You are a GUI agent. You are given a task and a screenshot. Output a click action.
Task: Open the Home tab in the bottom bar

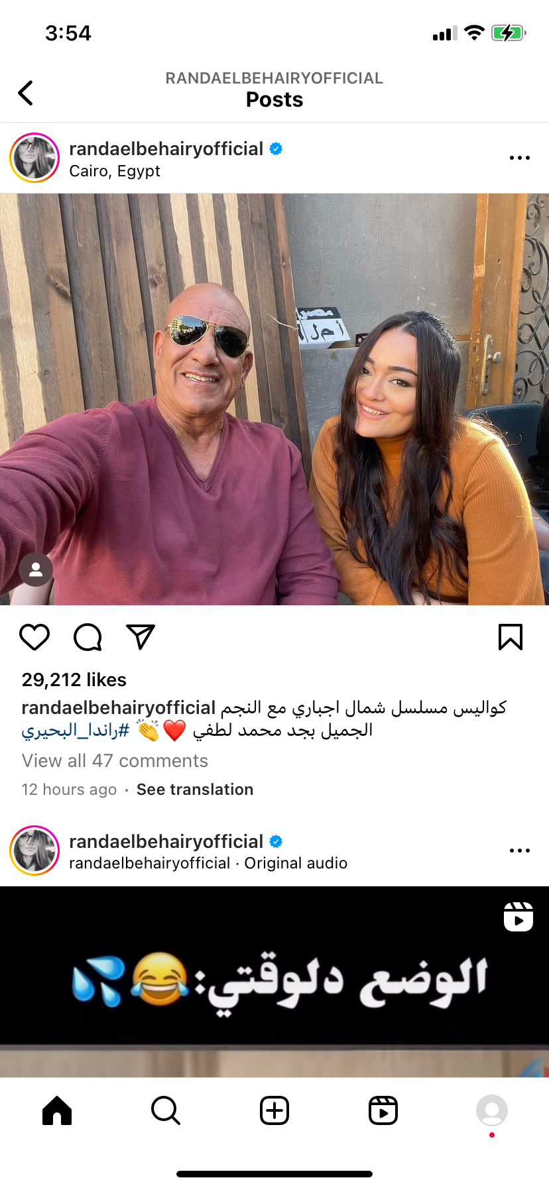(57, 1110)
